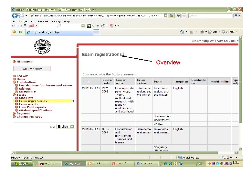Open the Favoritter menu
This screenshot has height=174, width=252.
coord(43,22)
